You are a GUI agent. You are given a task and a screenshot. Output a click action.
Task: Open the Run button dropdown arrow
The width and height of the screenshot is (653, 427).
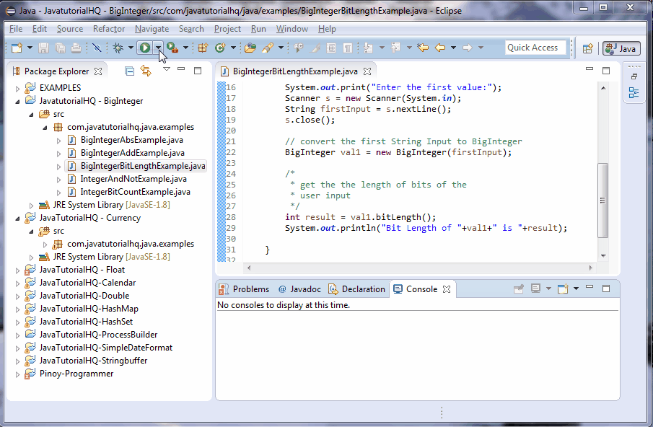[159, 48]
